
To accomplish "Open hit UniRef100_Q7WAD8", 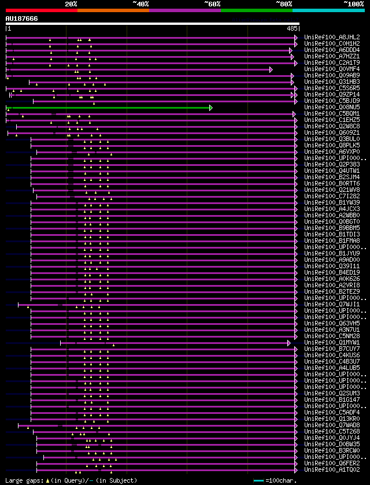I will [332, 425].
